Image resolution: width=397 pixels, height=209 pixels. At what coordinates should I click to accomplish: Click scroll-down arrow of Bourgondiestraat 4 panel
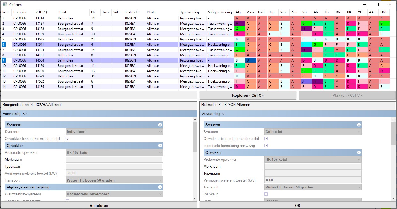tap(195, 198)
